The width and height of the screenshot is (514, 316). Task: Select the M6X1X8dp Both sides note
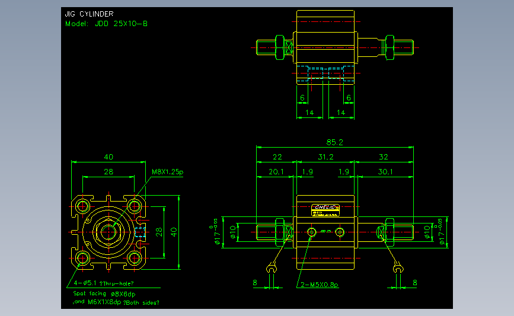116,302
